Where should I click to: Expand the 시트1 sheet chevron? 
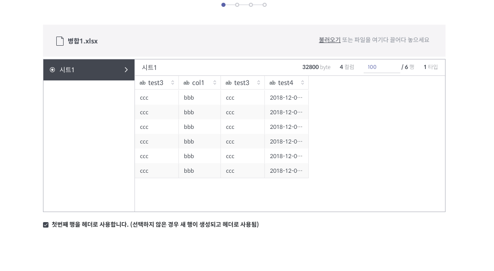point(126,70)
